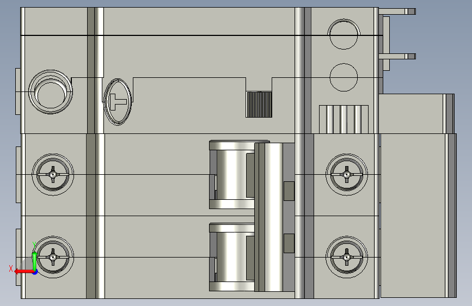The width and height of the screenshot is (472, 306).
Task: Select the four-slot vent block
Action: [344, 119]
